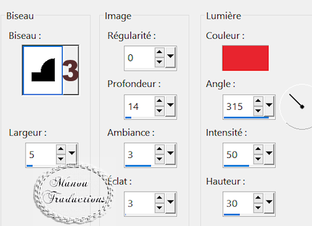Expand the Profondeur slider dropdown
Viewport: 312px width, 226px height.
170,106
